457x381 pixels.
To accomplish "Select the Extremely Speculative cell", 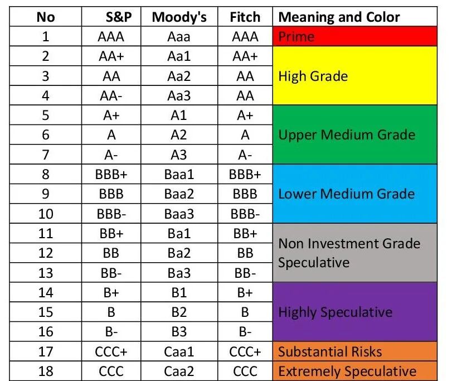I will [x=355, y=371].
